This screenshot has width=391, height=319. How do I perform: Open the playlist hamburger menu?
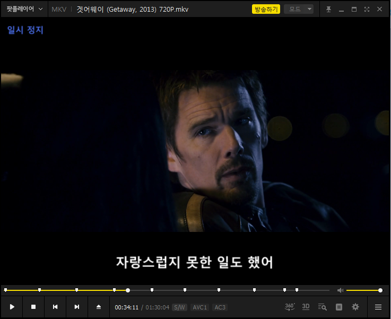378,307
